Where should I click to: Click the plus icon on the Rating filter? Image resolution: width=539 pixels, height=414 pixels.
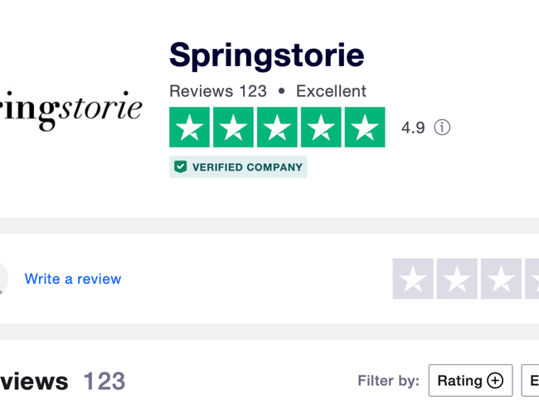pyautogui.click(x=495, y=381)
